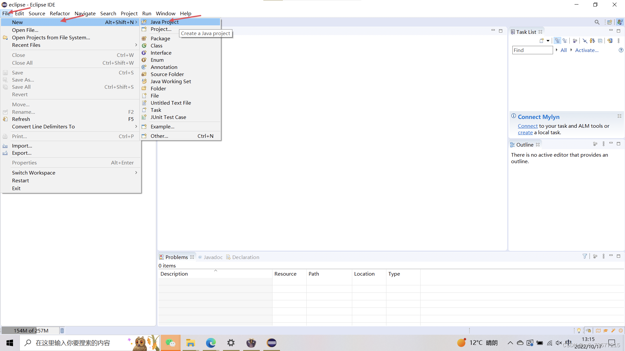Click the Outline focus on active task icon
Image resolution: width=625 pixels, height=351 pixels.
click(595, 144)
